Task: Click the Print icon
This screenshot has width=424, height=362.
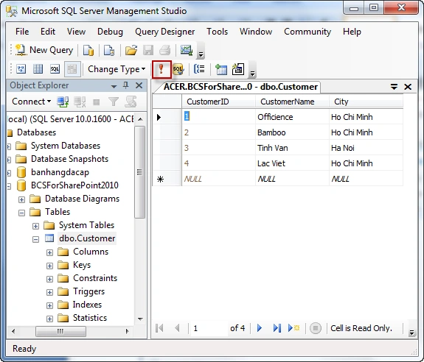Action: [165, 50]
